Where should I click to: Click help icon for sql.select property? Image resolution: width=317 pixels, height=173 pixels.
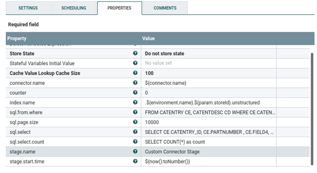tap(135, 132)
